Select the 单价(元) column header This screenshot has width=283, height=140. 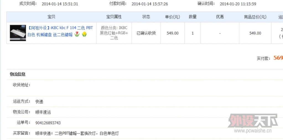pos(172,17)
